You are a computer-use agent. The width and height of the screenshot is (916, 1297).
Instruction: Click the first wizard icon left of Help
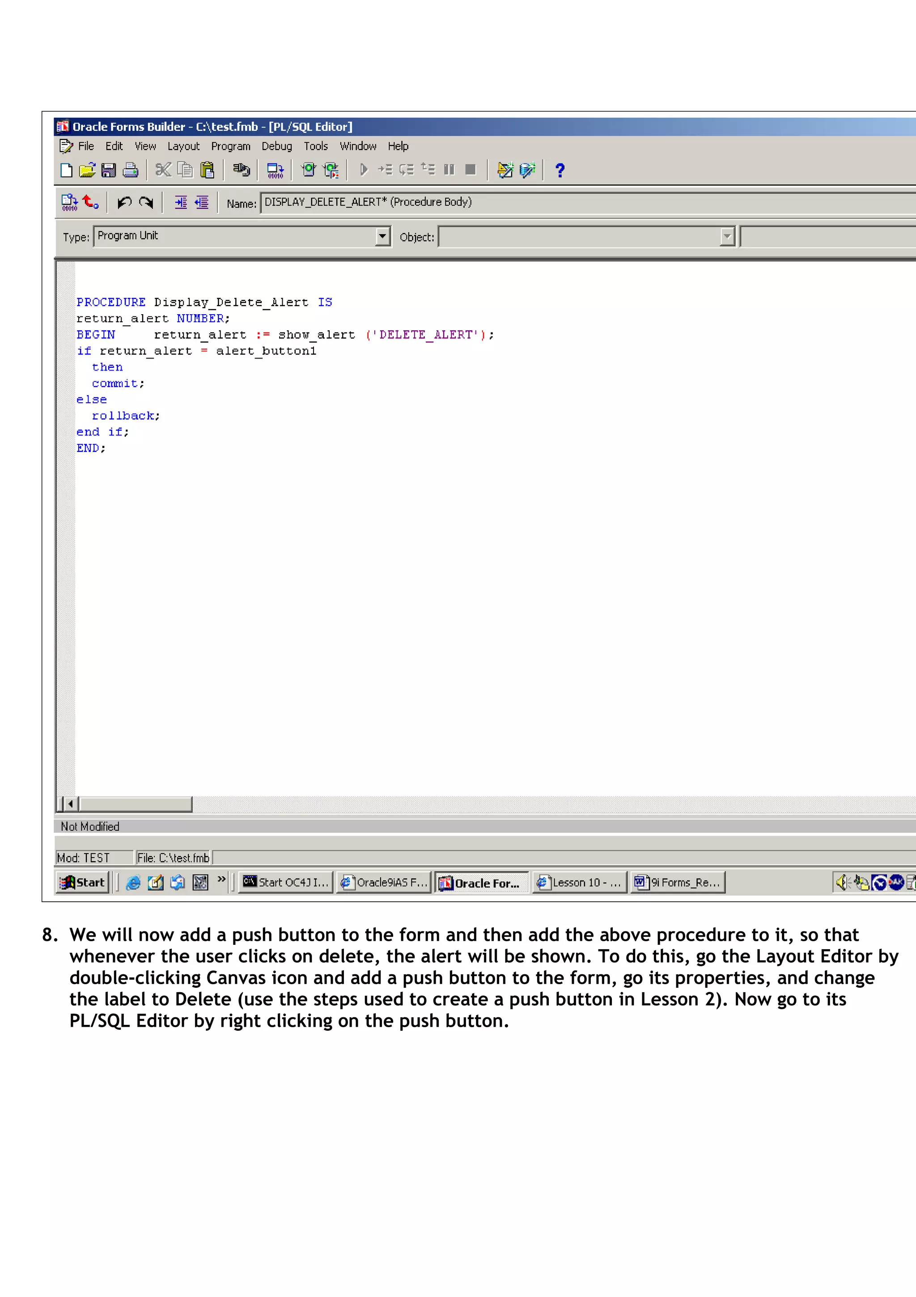point(505,170)
